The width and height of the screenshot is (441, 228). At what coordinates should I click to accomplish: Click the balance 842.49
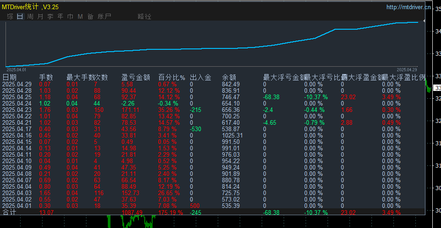(231, 84)
